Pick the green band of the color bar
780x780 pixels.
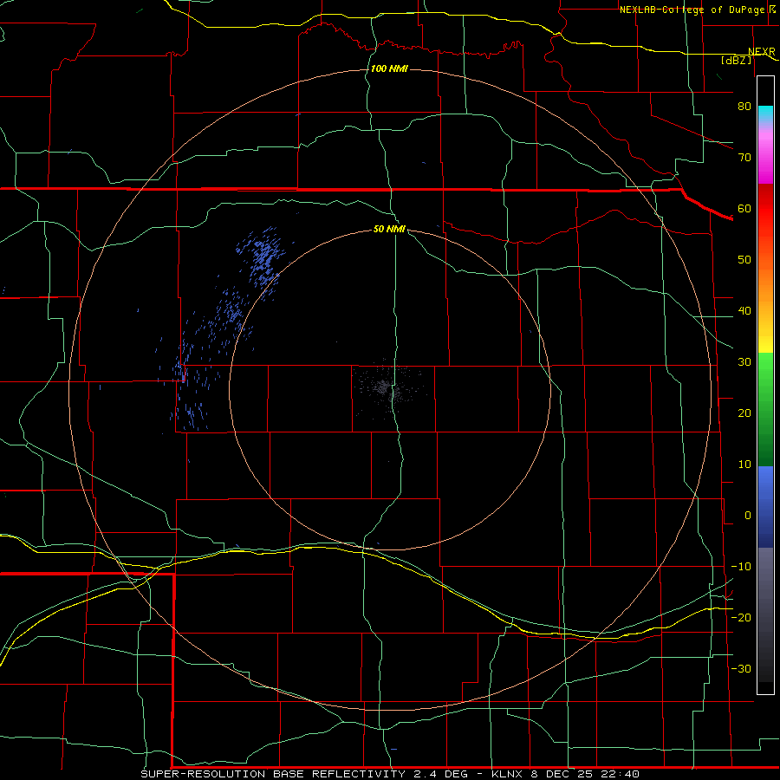click(x=765, y=409)
